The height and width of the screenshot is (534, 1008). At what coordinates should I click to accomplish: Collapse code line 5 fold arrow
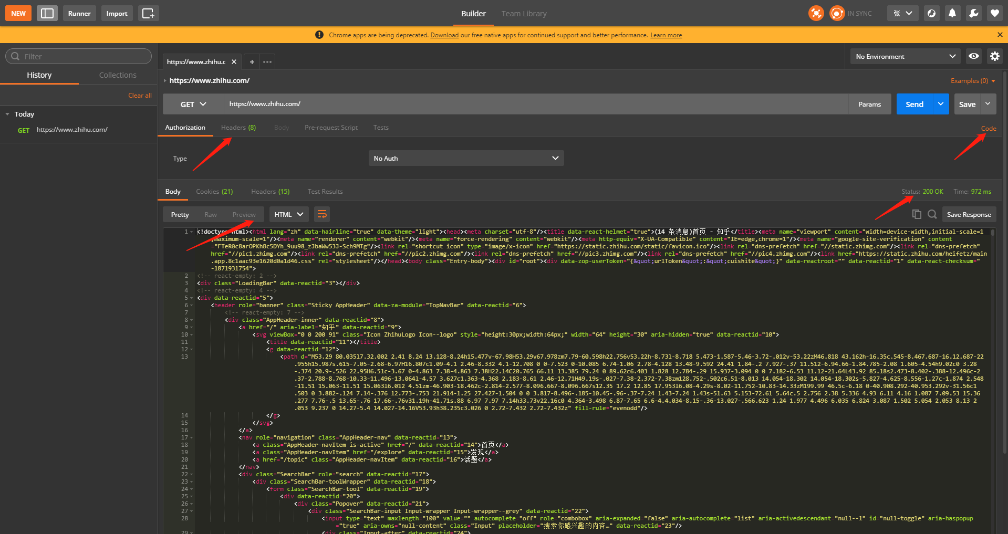[192, 298]
